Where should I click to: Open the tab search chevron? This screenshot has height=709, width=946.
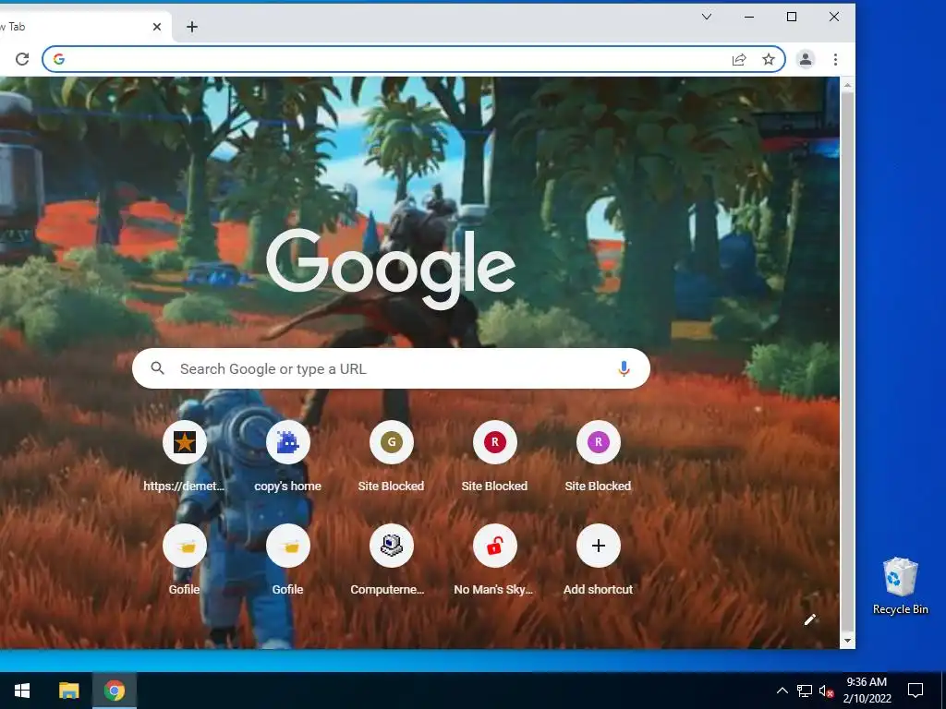707,17
